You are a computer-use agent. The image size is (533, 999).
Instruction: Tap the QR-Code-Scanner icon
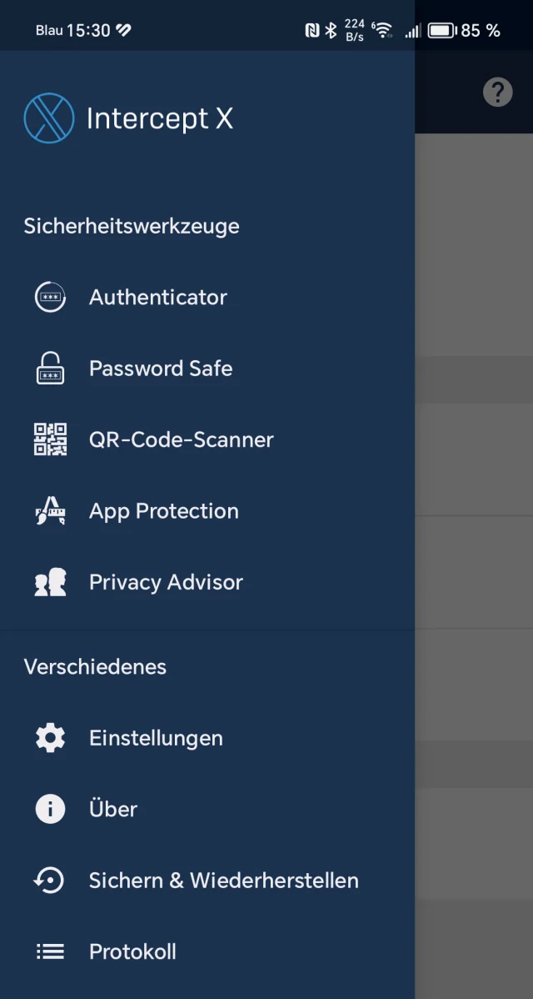tap(50, 439)
